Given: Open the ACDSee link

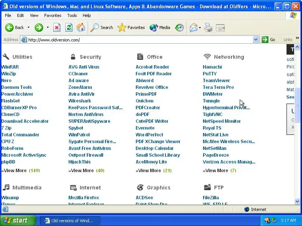Looking at the screenshot, I should [144, 197].
